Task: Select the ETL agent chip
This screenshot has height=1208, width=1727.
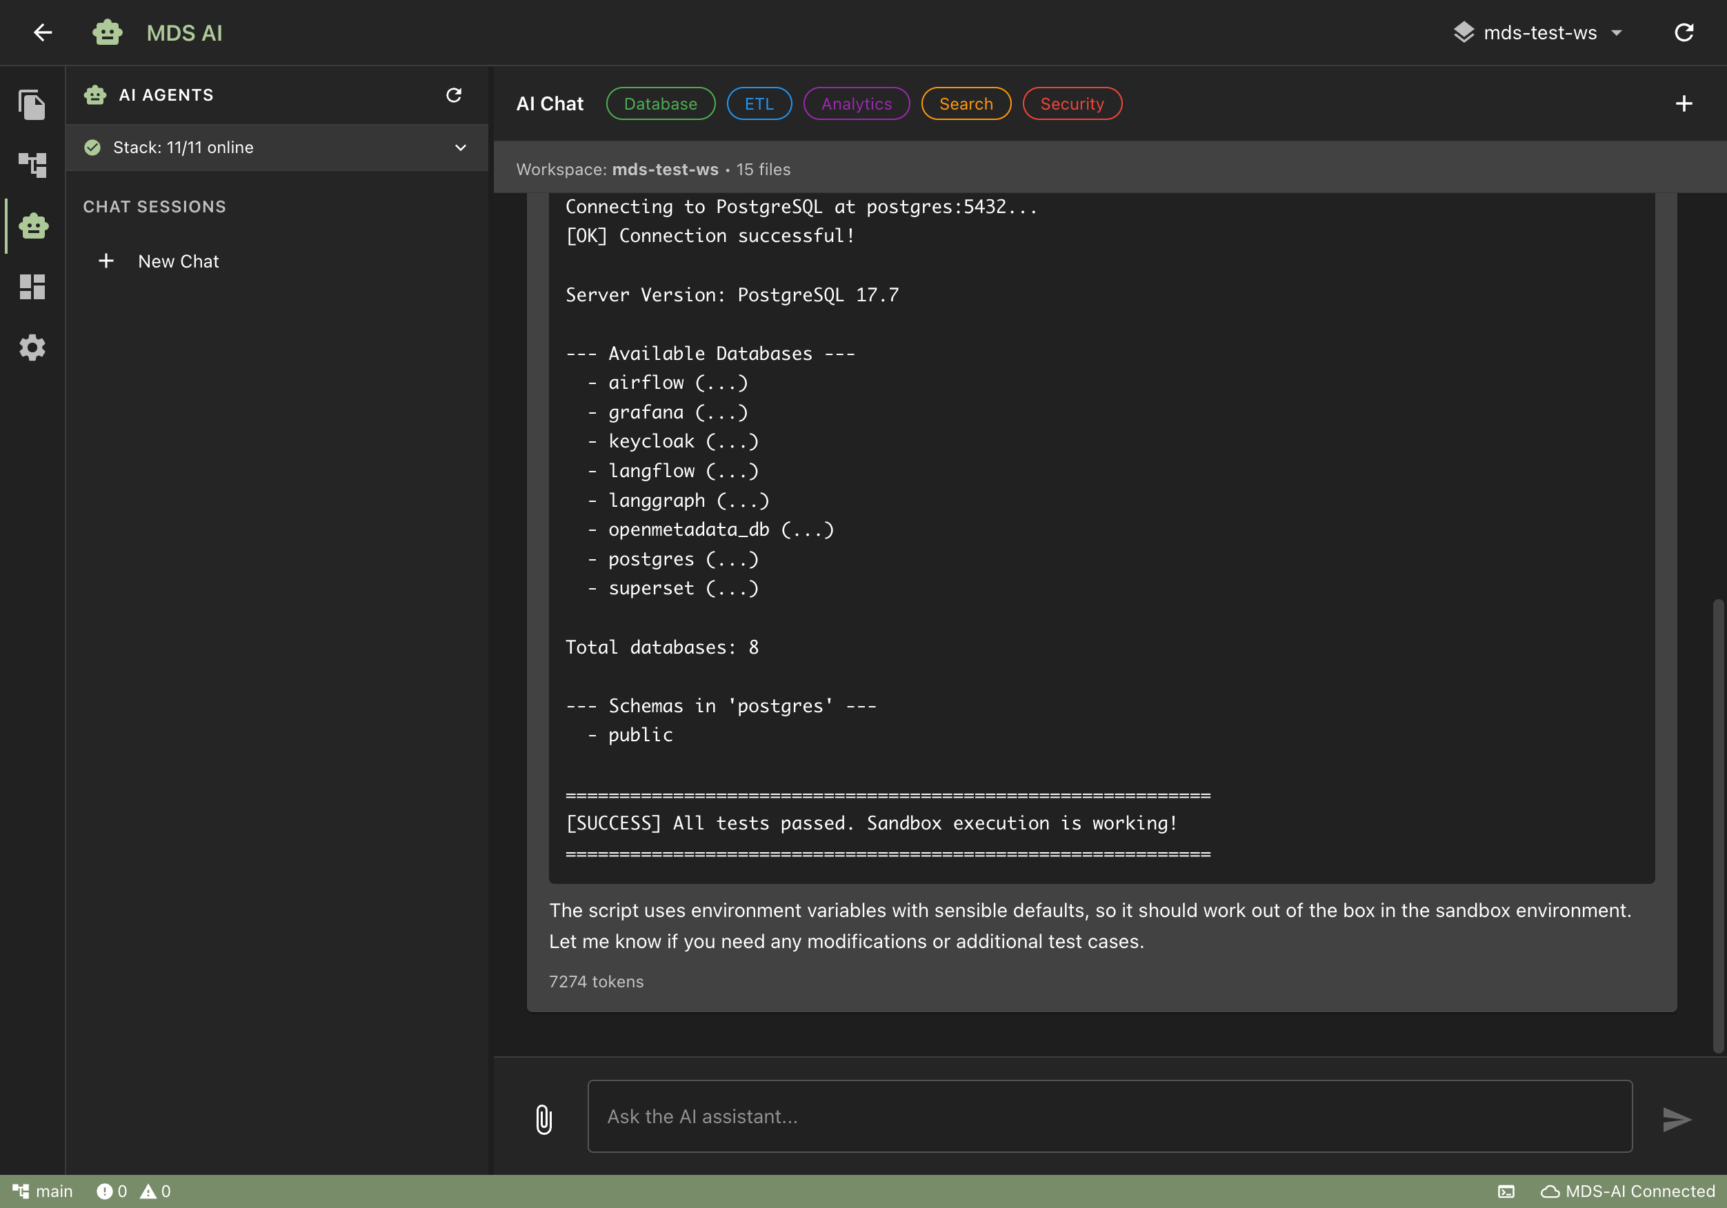Action: [758, 104]
